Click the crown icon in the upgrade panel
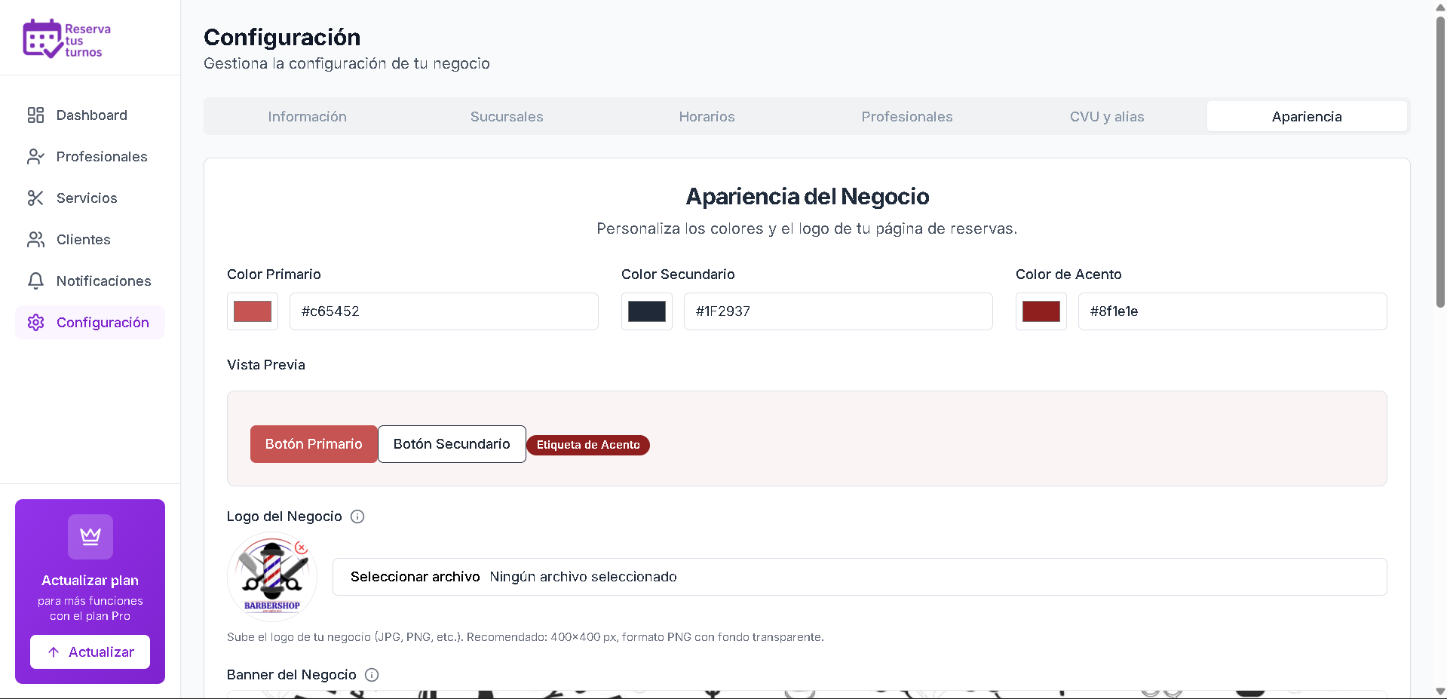 coord(90,536)
